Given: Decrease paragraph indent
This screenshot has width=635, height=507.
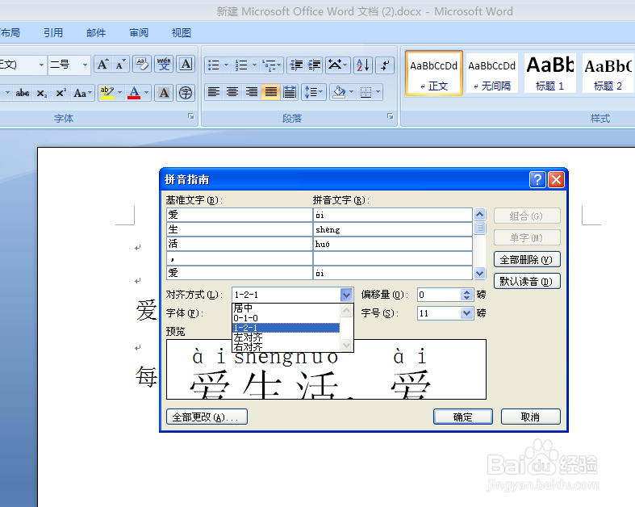Looking at the screenshot, I should coord(296,65).
